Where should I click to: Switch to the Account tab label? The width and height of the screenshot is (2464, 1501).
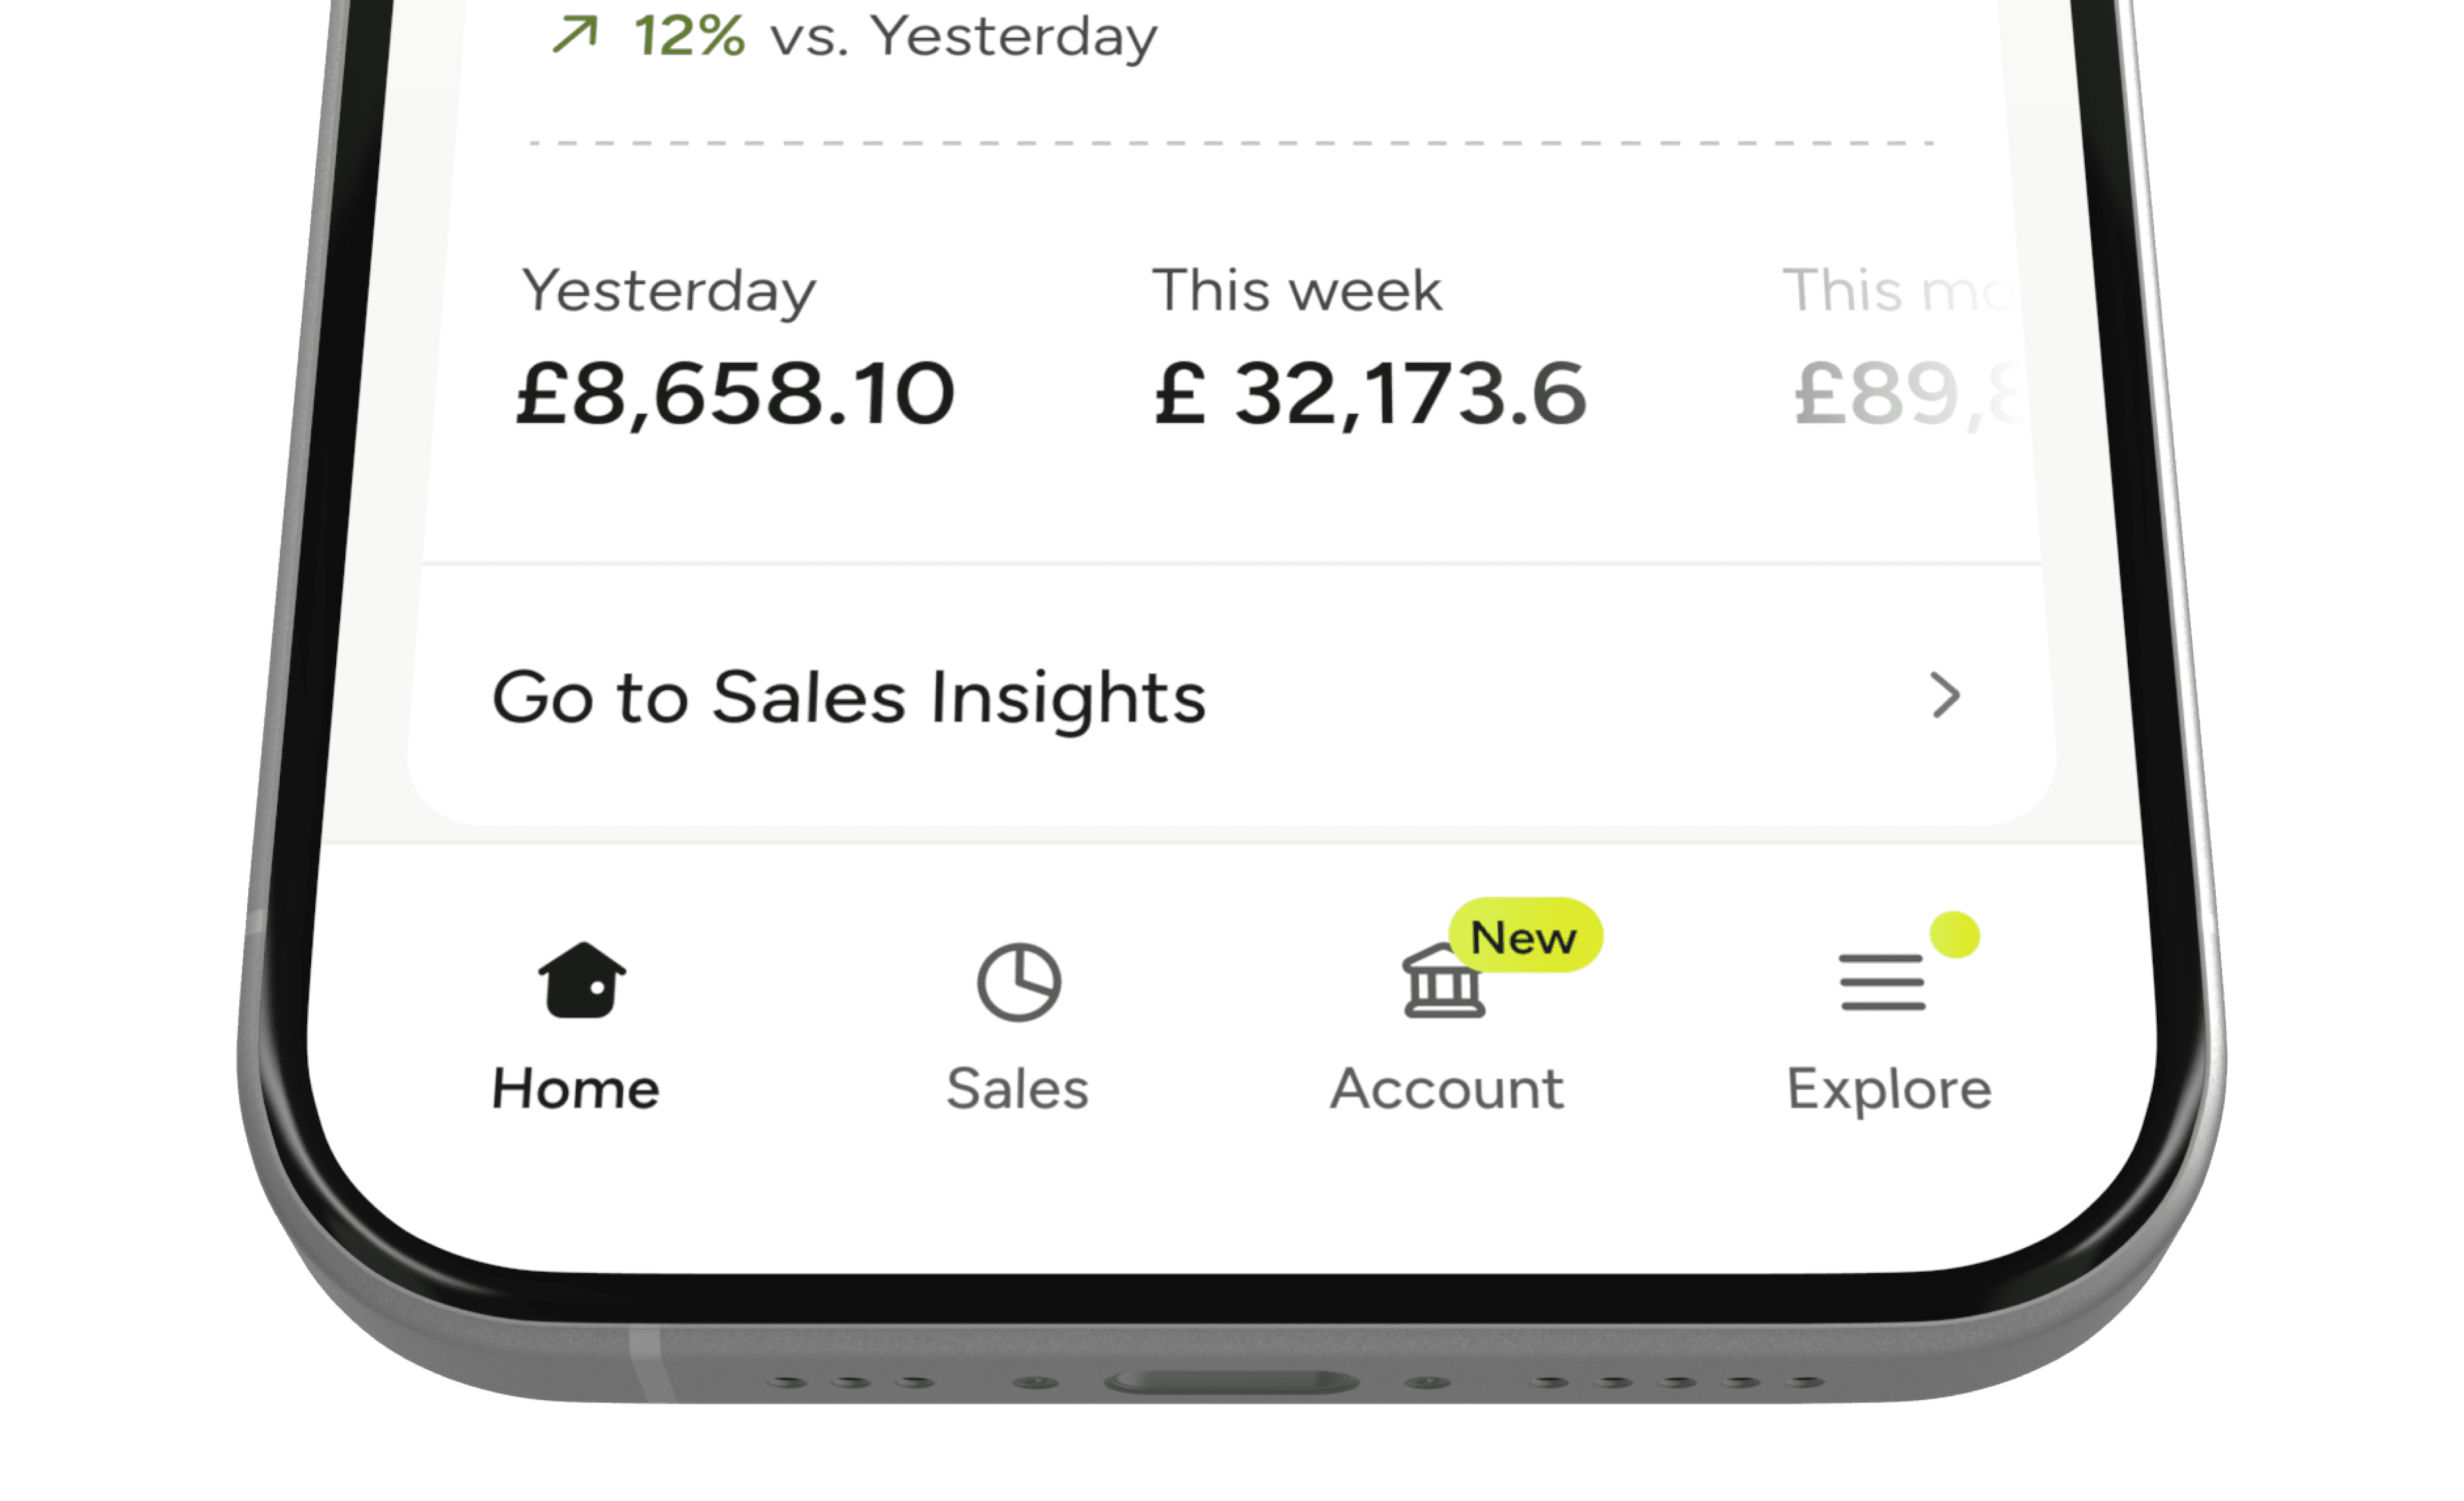tap(1446, 1088)
